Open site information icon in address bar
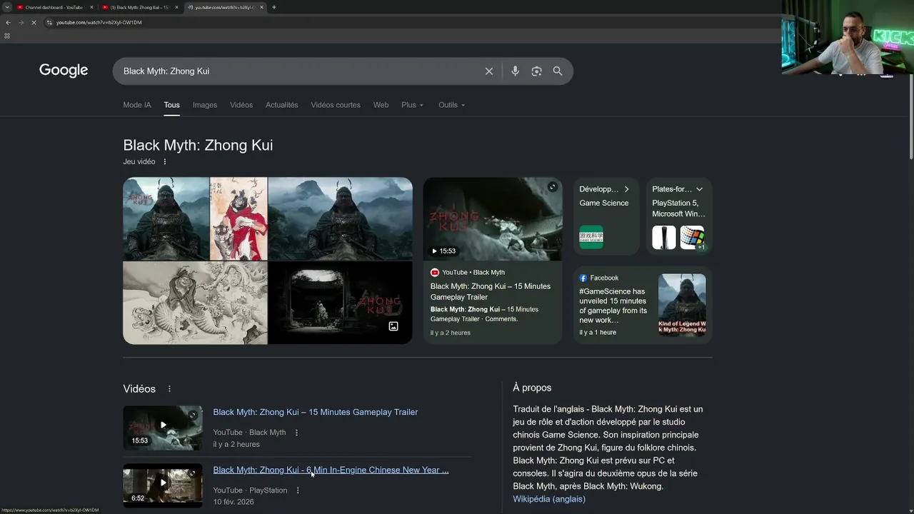The width and height of the screenshot is (914, 514). pos(49,22)
